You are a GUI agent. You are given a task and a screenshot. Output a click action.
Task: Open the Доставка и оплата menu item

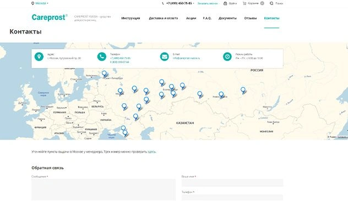pyautogui.click(x=164, y=18)
